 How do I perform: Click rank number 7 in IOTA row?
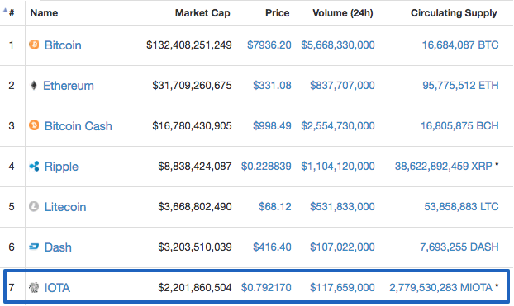pyautogui.click(x=12, y=287)
